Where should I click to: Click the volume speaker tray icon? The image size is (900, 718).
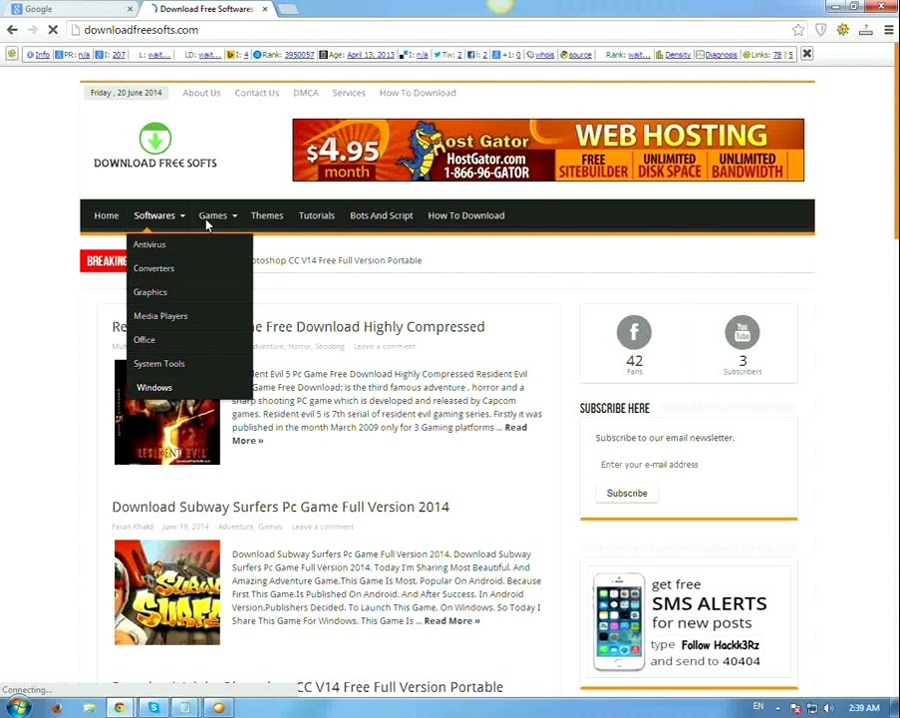point(828,708)
